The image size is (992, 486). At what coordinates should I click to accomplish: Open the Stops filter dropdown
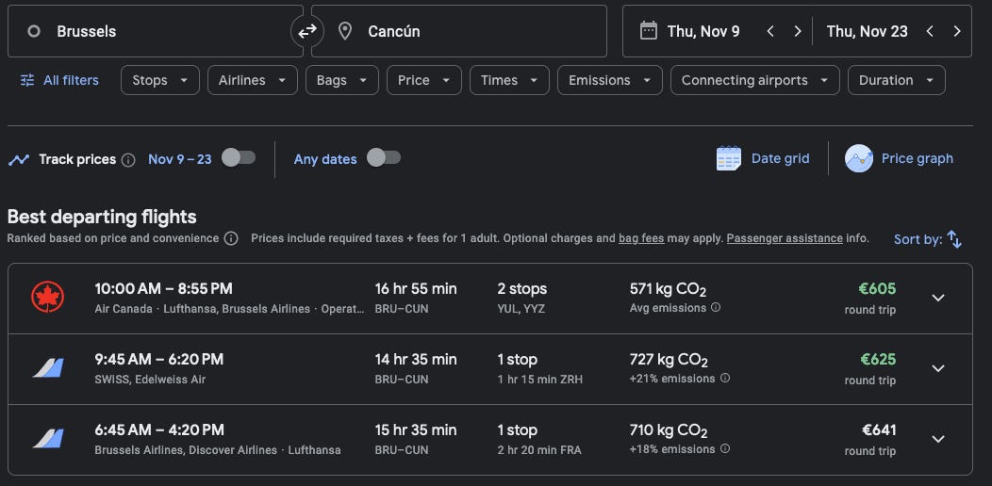160,80
